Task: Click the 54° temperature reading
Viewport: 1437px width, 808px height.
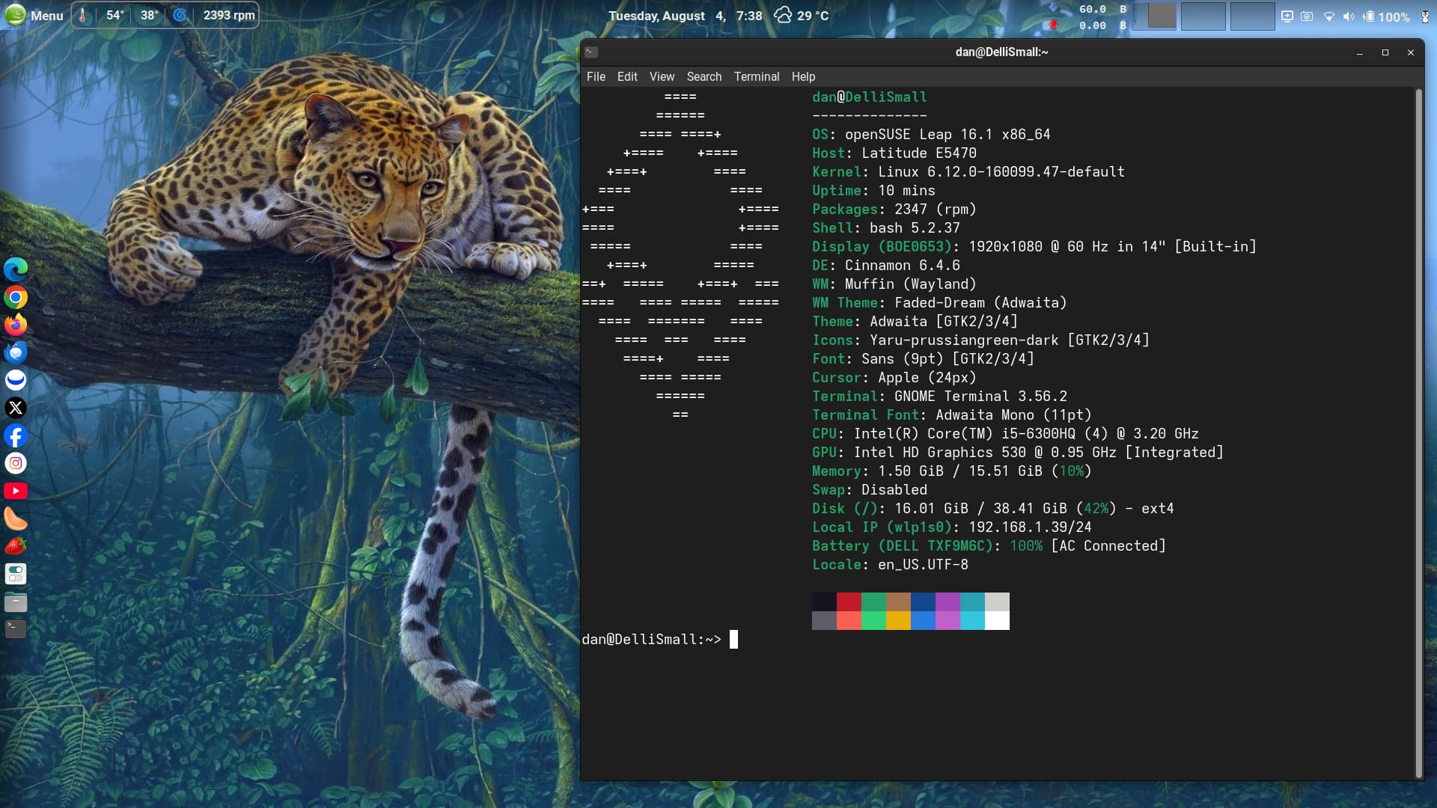Action: pyautogui.click(x=115, y=15)
